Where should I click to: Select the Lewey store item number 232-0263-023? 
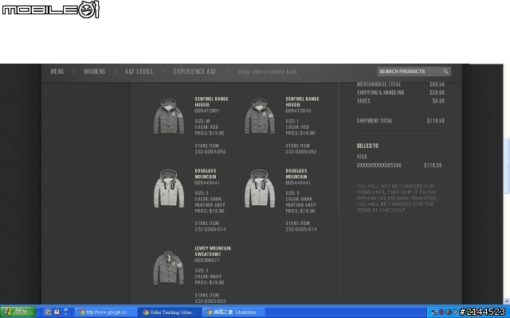point(210,301)
